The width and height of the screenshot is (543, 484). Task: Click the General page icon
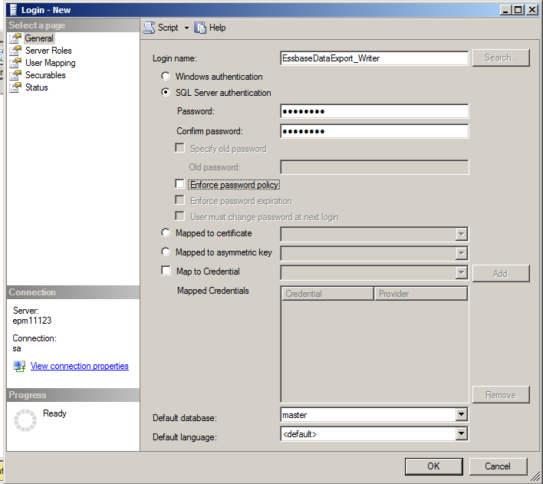(15, 38)
